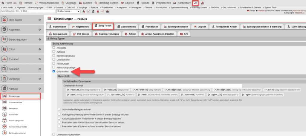Click the Extranet sidebar icon
Image resolution: width=306 pixels, height=136 pixels.
pos(4,59)
